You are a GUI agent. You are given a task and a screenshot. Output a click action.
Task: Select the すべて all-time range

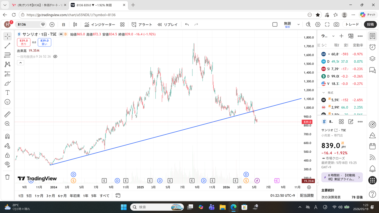[105, 196]
